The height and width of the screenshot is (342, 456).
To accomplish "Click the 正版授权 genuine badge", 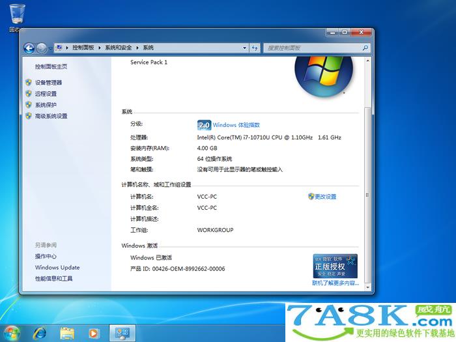I will 335,266.
